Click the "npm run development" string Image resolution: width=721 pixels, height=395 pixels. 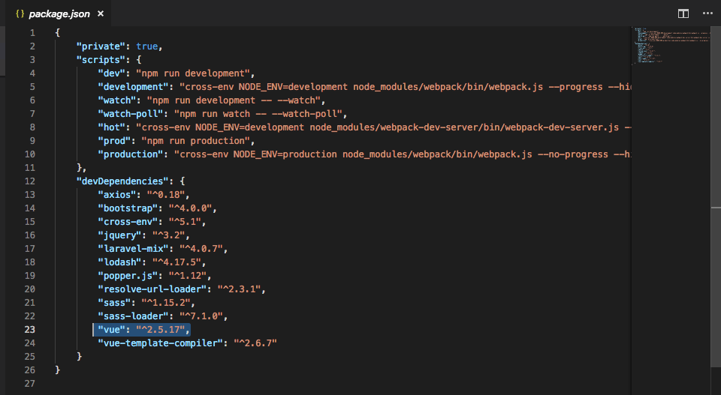tap(193, 73)
